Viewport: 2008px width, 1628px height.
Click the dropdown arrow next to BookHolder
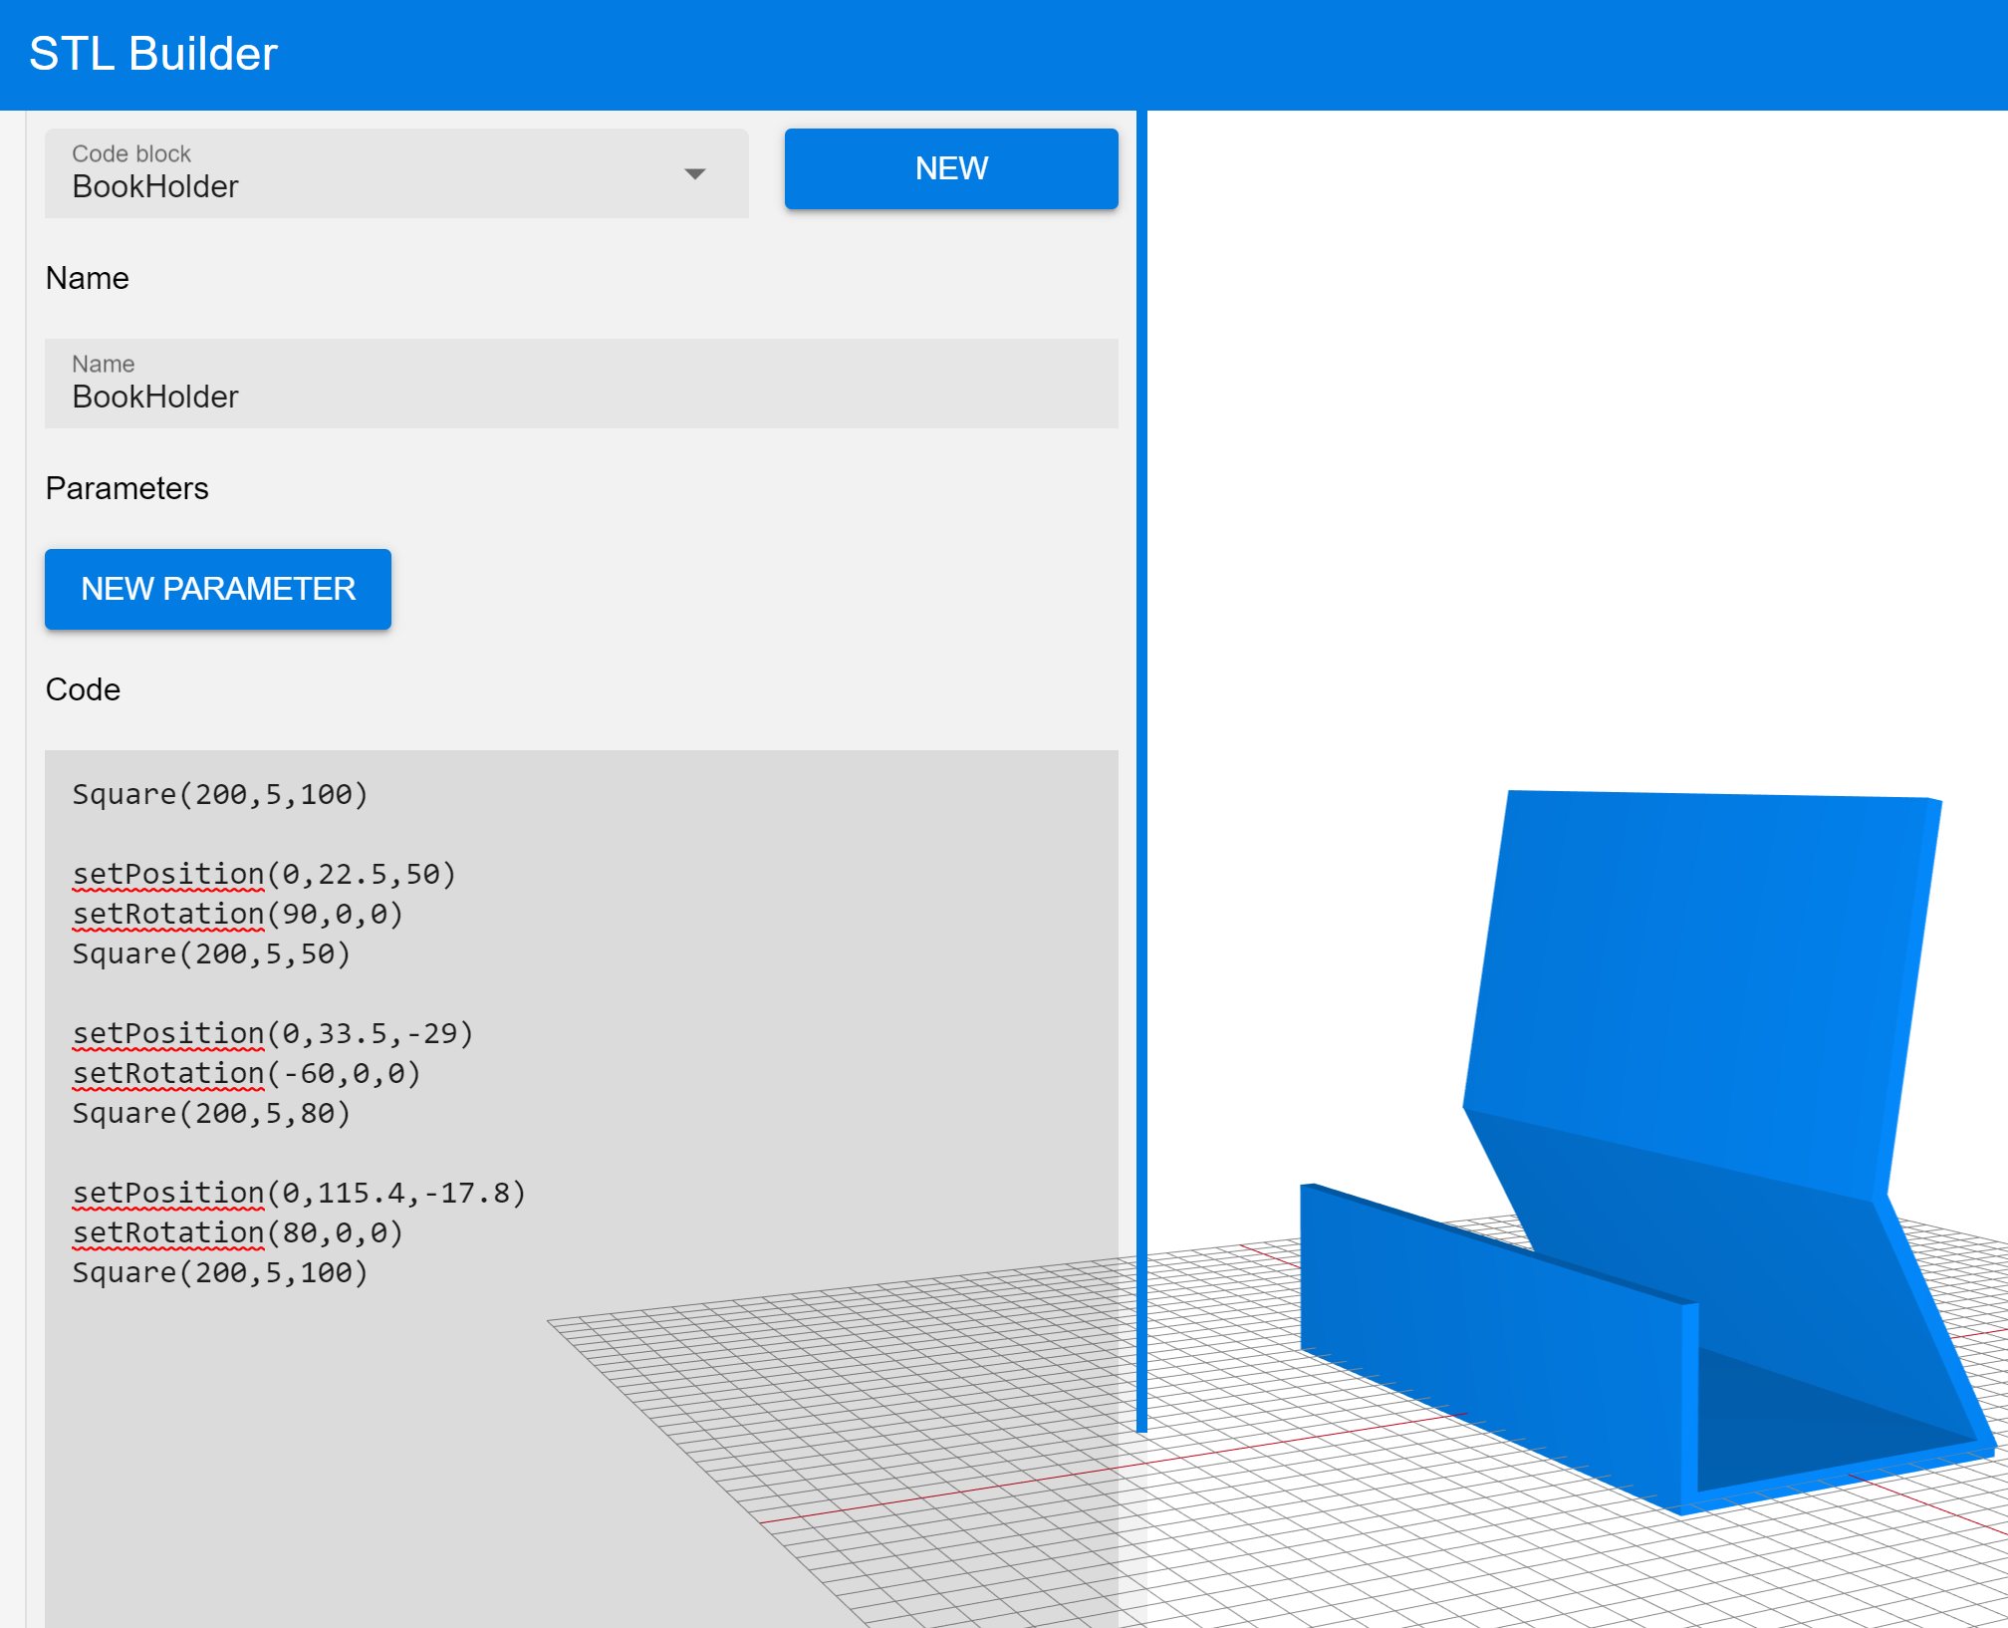(x=695, y=174)
